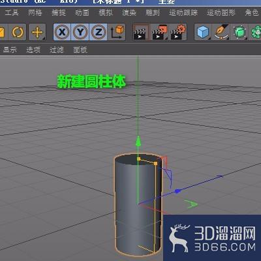The height and width of the screenshot is (261, 261).
Task: Click the orange cylinder top-center handle
Action: [139, 159]
